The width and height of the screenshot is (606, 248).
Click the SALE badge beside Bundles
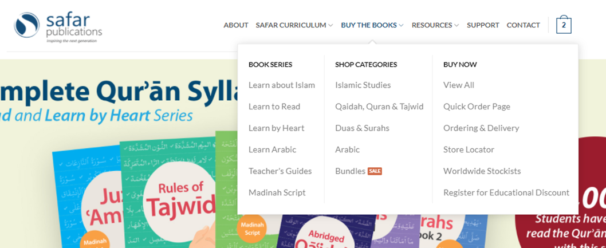(x=375, y=171)
